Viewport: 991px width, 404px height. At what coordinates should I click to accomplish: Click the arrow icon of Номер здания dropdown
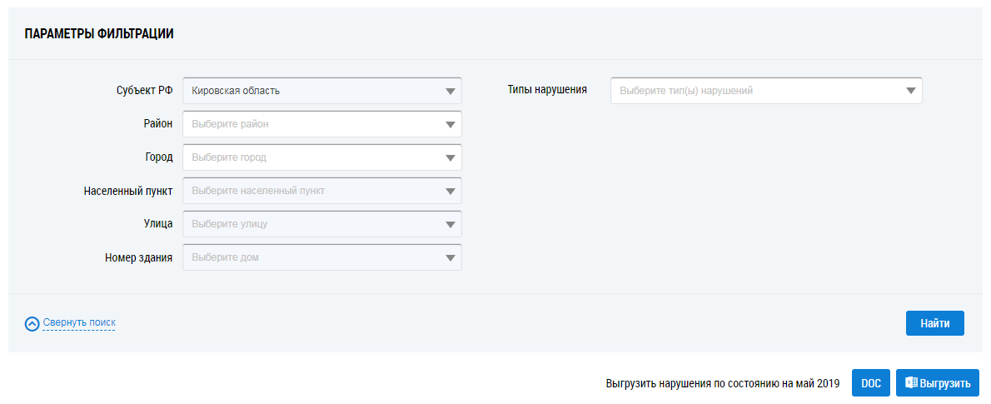pos(450,257)
